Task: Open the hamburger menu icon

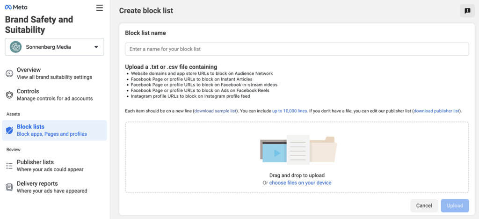Action: (99, 7)
